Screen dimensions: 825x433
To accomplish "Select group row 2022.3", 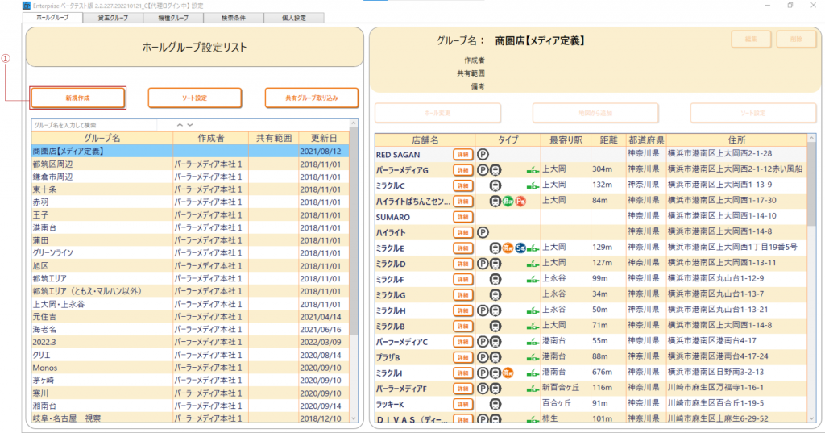I will 190,342.
